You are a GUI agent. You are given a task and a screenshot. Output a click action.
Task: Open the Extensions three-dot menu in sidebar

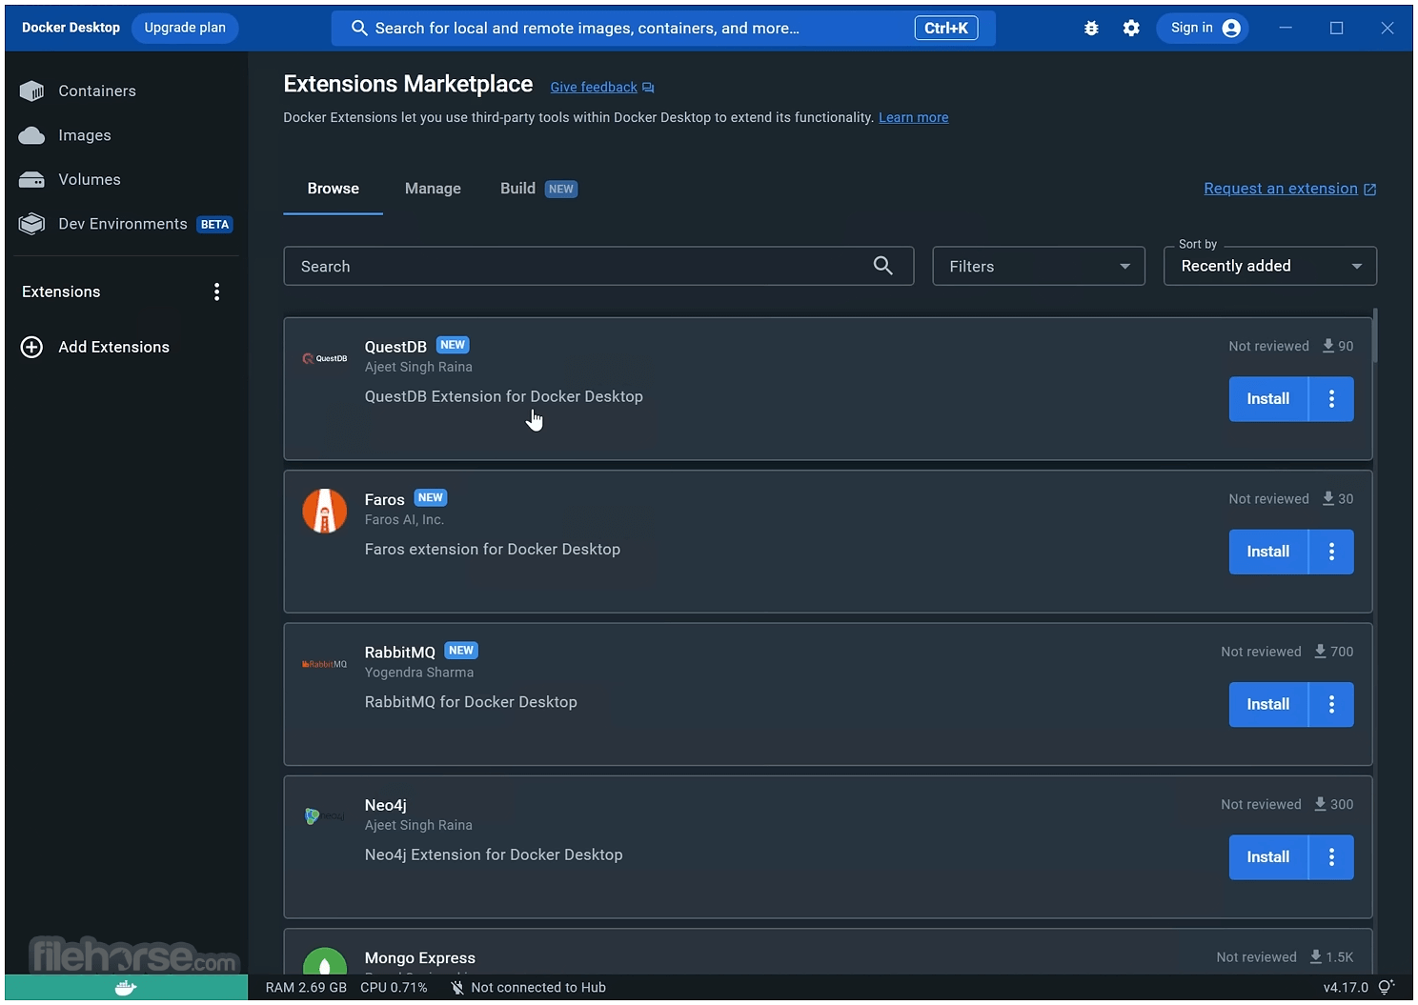click(217, 291)
